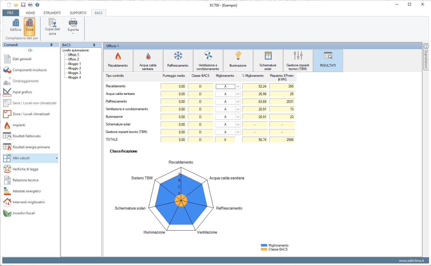This screenshot has width=431, height=266.
Task: Switch to the SUPPORTO ribbon tab
Action: click(x=78, y=13)
